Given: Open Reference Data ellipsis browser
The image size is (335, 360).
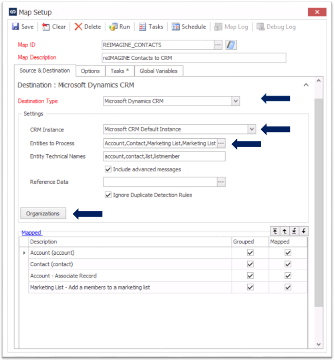Looking at the screenshot, I should (221, 182).
